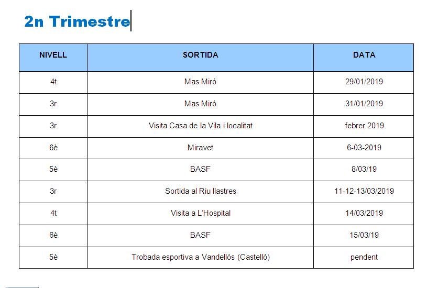Click the 14/03/2019 date cell
This screenshot has width=438, height=288.
tap(364, 213)
